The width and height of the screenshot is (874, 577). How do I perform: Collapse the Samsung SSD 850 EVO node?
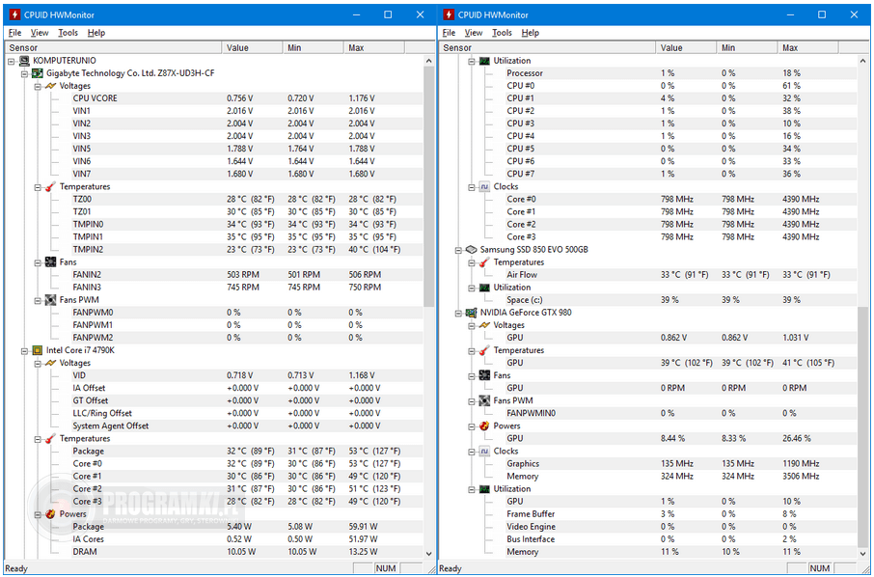[x=459, y=250]
